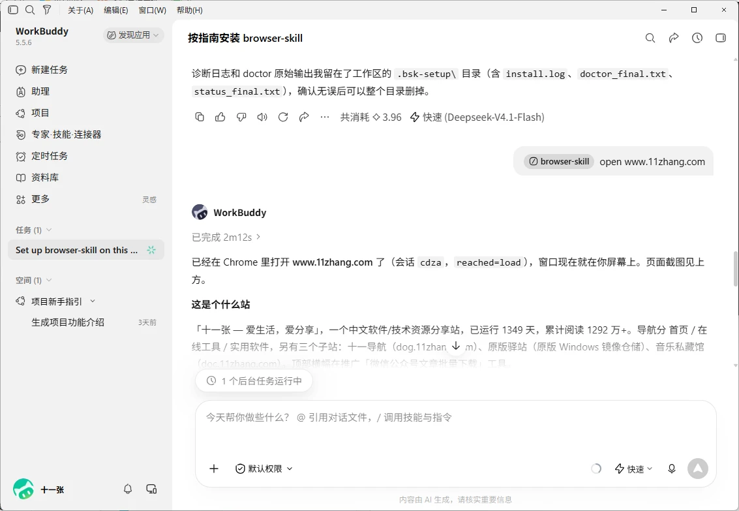Toggle the sidebar panel icon in title bar
The image size is (739, 511).
click(x=13, y=10)
